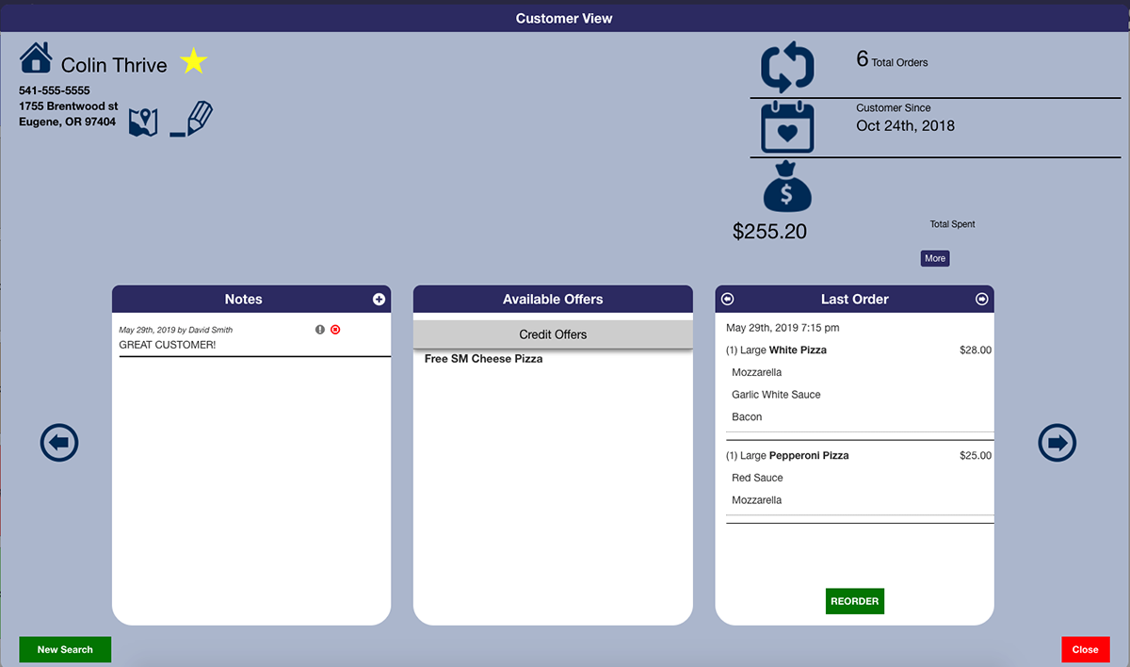Click the large right navigation arrow
Viewport: 1130px width, 667px height.
[x=1057, y=443]
